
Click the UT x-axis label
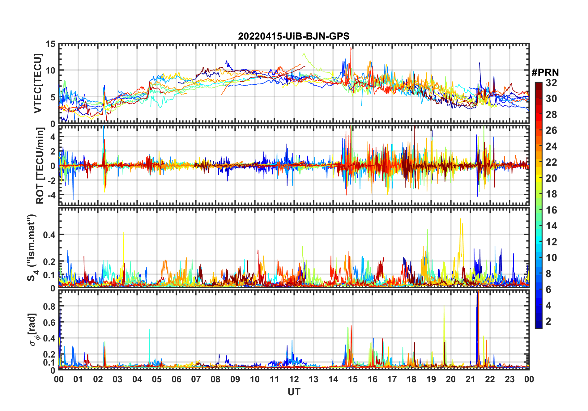(294, 392)
